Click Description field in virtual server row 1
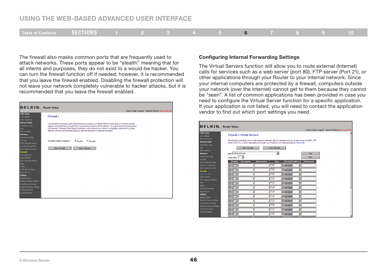 [245, 166]
